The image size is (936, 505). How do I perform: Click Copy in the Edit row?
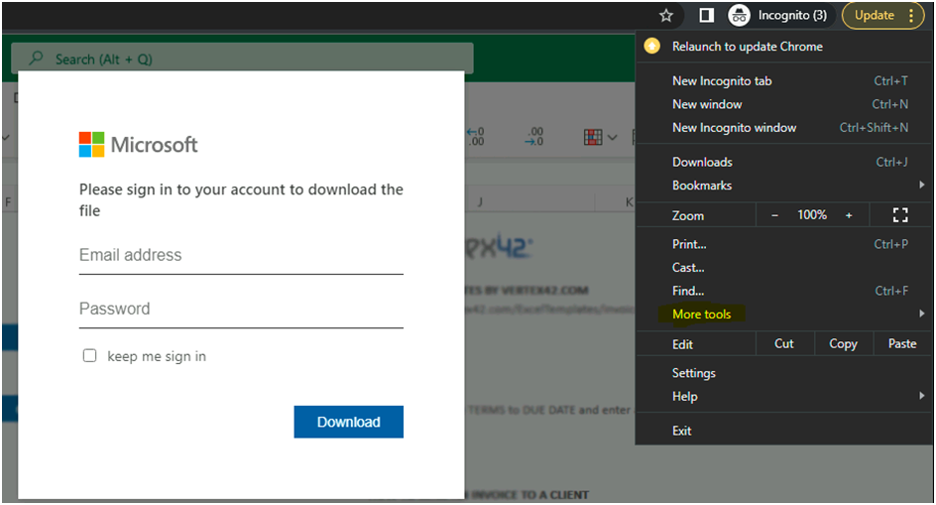(843, 343)
